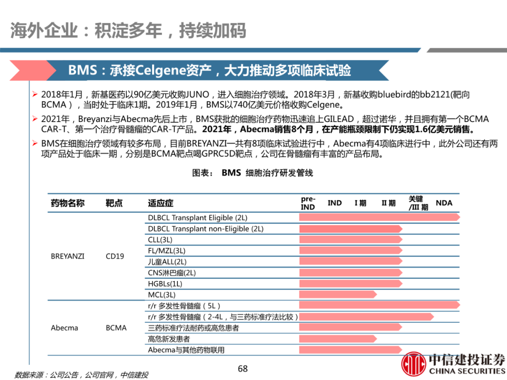507x380 pixels.
Task: Click the pipeline bar for 高危新发患者
Action: coord(338,339)
